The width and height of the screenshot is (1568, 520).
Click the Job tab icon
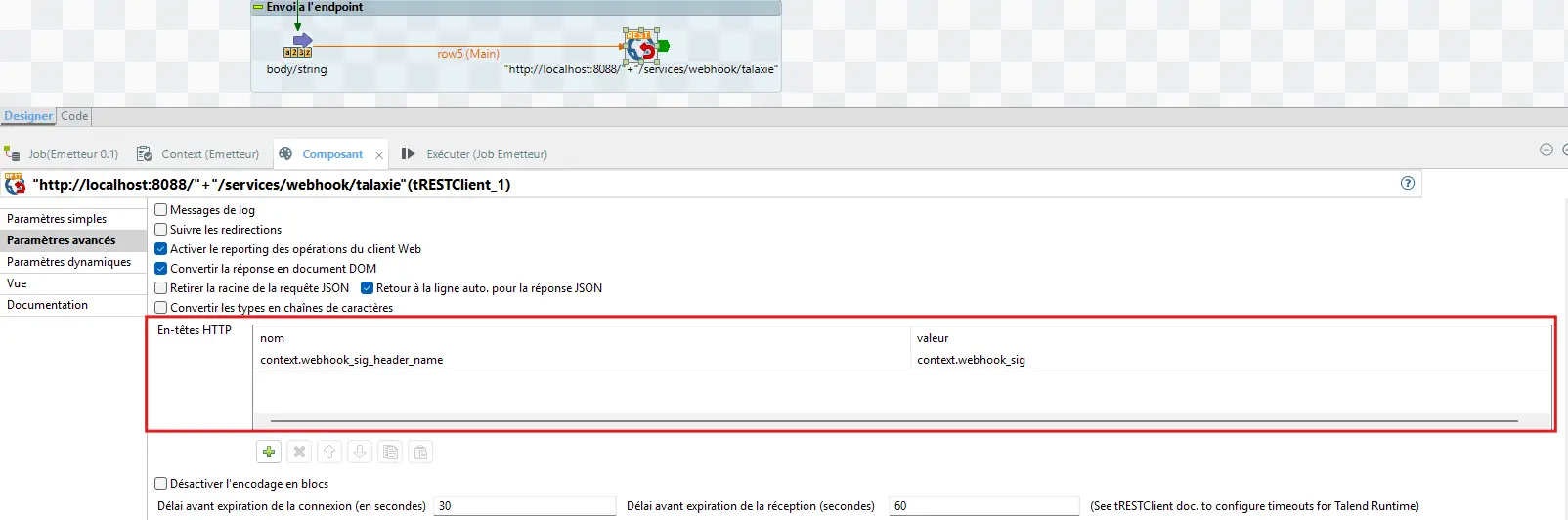[x=12, y=153]
